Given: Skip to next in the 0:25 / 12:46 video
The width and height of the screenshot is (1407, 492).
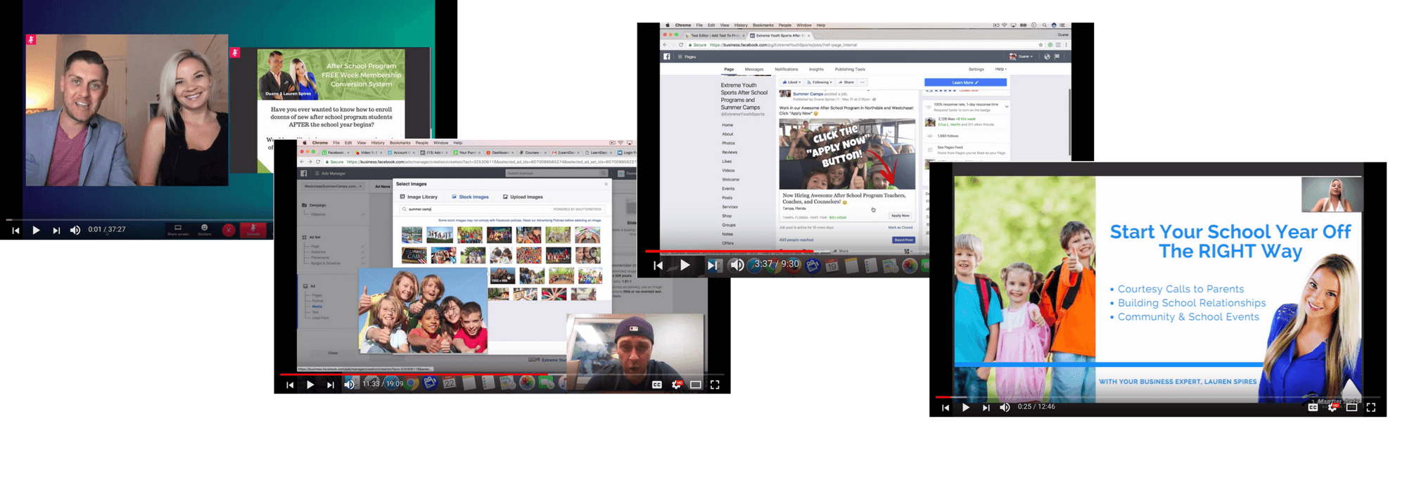Looking at the screenshot, I should [x=986, y=408].
